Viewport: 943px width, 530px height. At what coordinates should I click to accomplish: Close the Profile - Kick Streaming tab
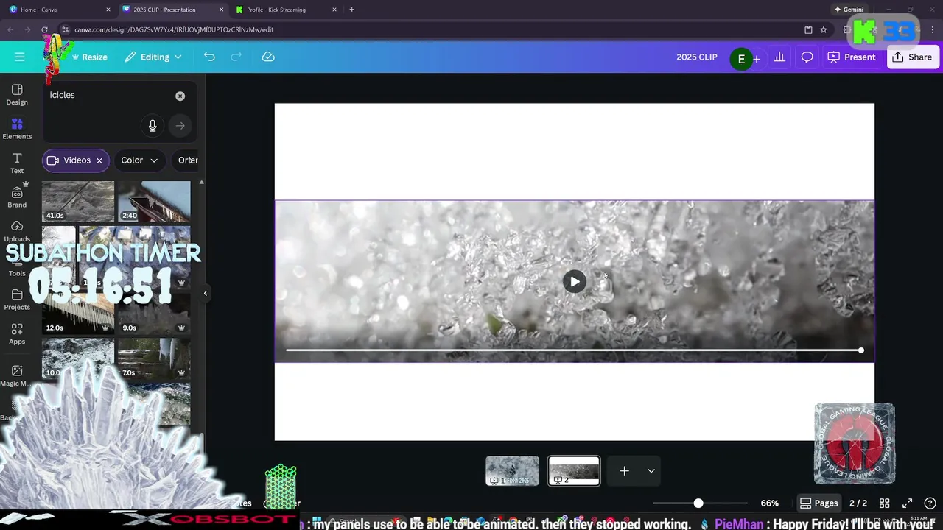click(334, 10)
